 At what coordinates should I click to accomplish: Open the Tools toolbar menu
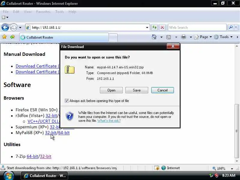click(223, 37)
